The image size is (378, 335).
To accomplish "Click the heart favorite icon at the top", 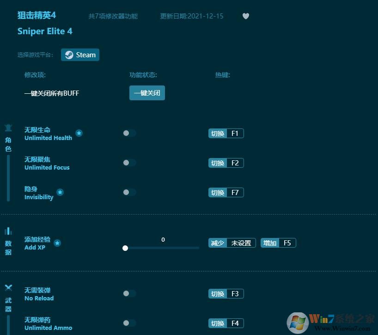I will 245,16.
